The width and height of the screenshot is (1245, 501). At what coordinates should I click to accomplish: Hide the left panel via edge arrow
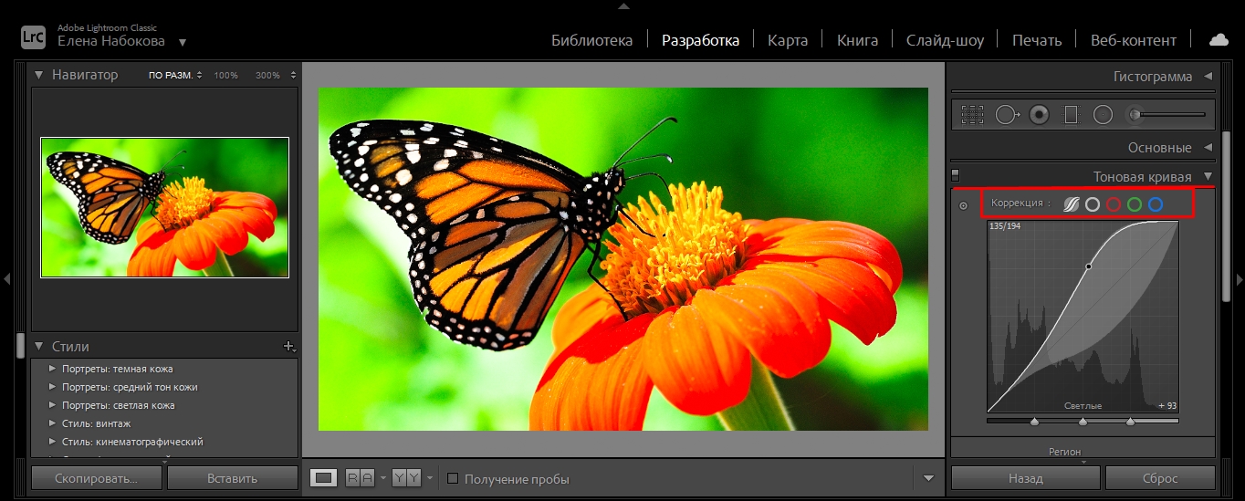point(6,279)
